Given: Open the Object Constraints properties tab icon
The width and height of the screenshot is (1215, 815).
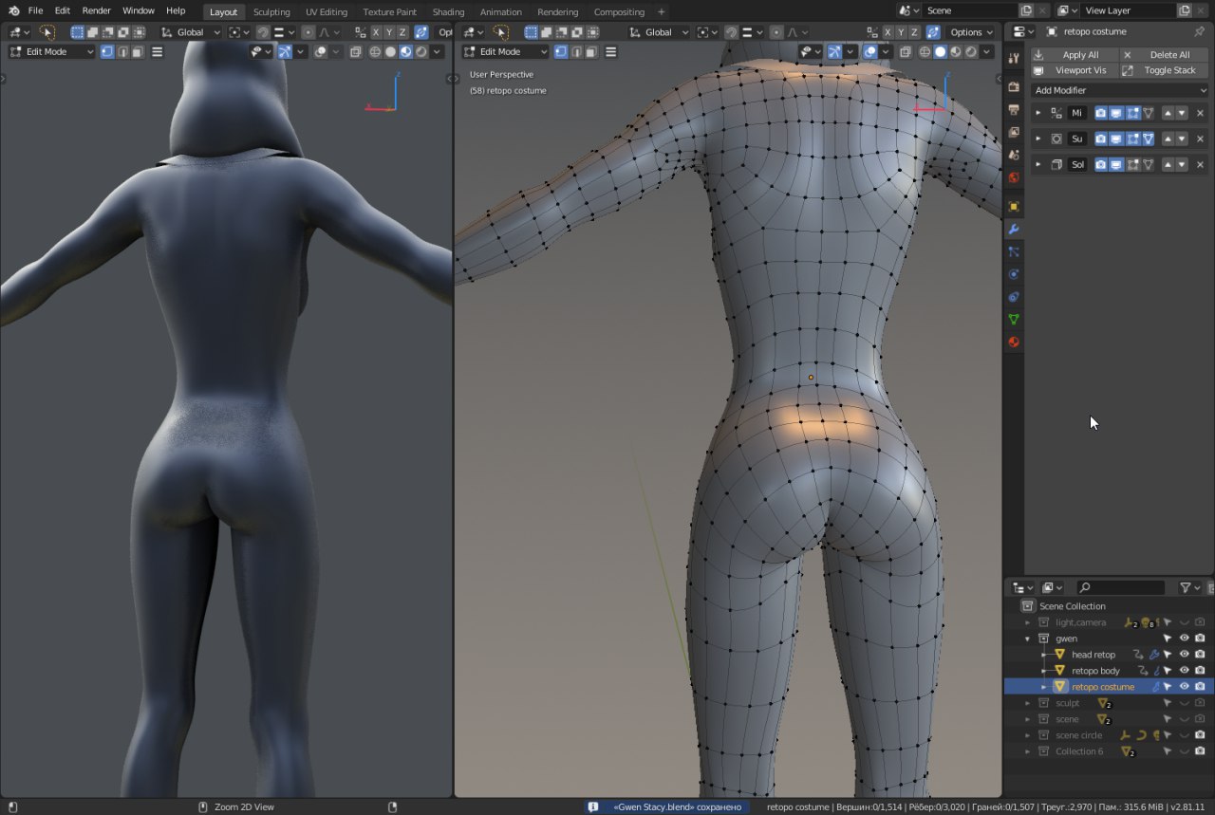Looking at the screenshot, I should coord(1014,297).
